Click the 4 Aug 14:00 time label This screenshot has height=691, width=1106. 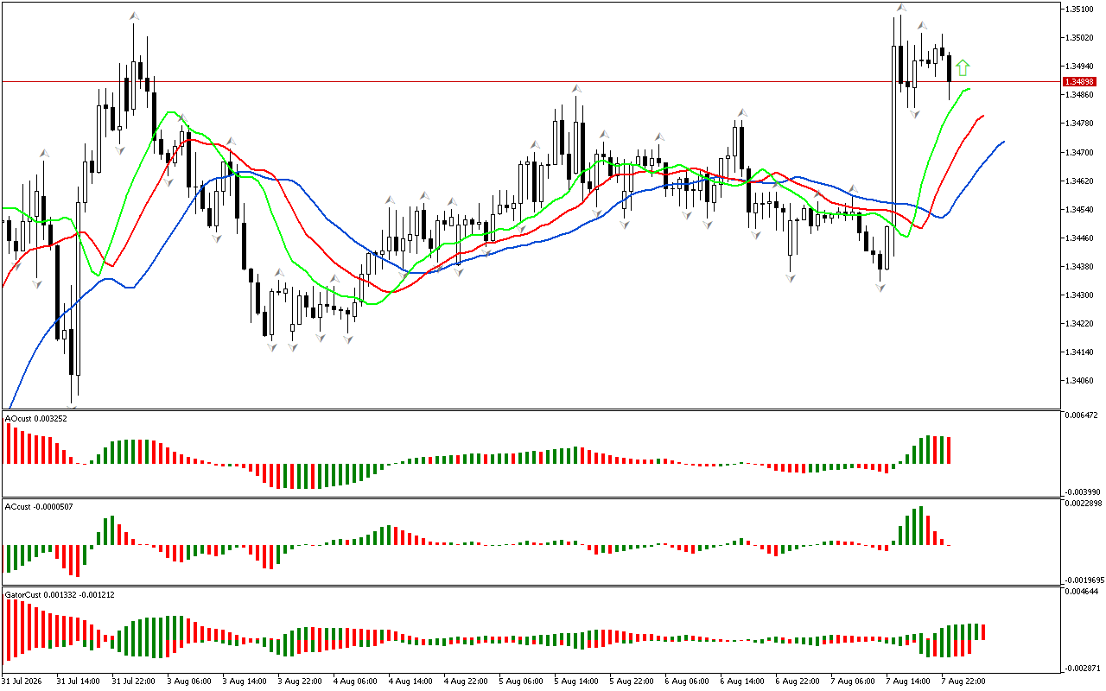pos(410,681)
